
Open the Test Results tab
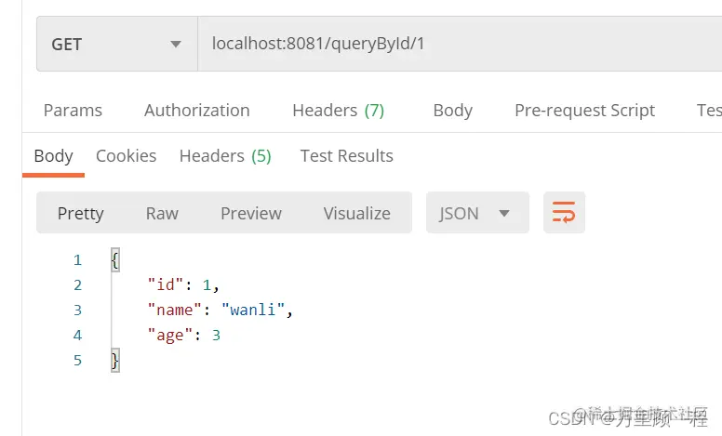point(347,156)
